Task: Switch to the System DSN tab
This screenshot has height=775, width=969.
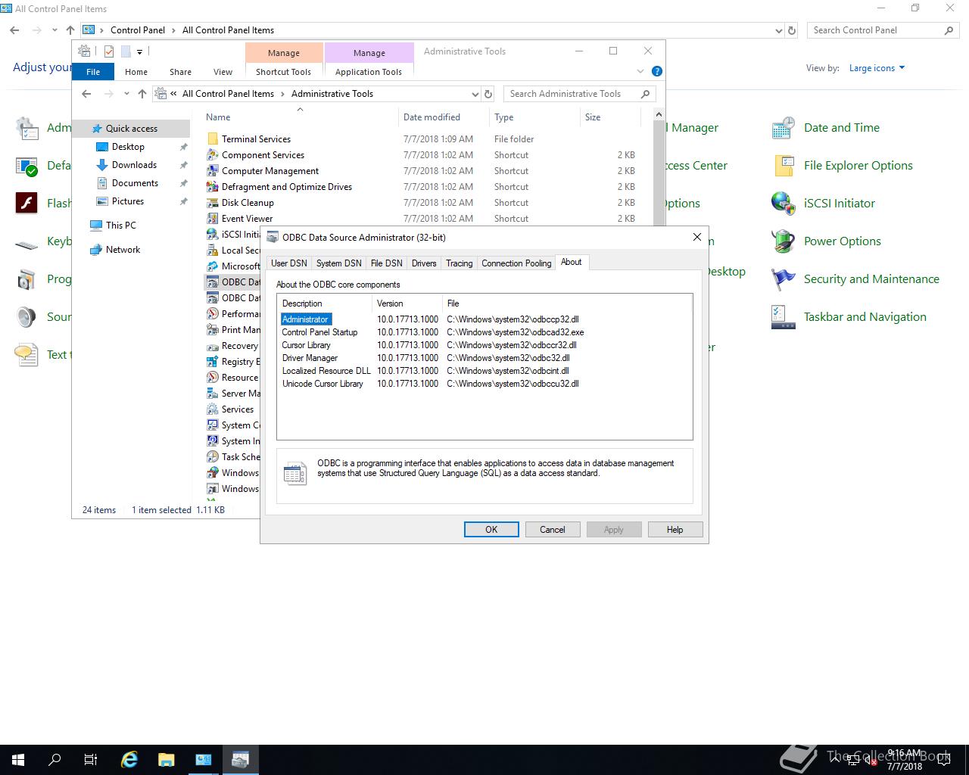Action: [338, 263]
